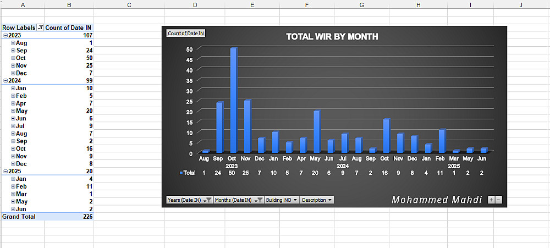Viewport: 550px width, 248px height.
Task: Select column H header
Action: tap(418, 4)
